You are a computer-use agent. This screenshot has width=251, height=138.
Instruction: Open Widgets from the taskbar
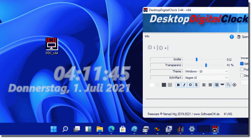point(88,129)
